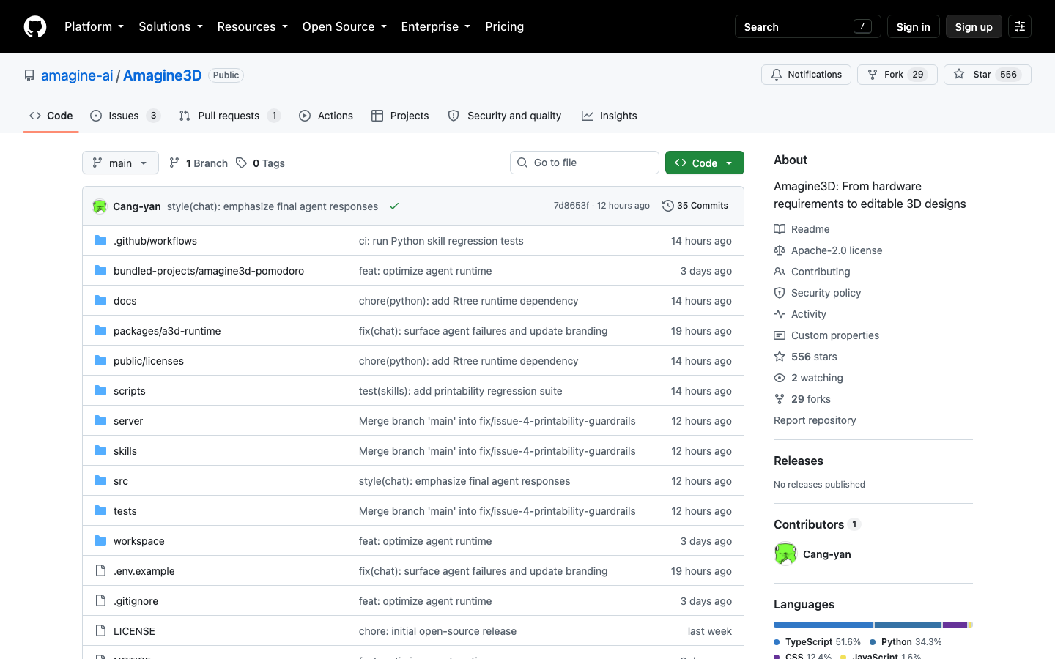Go to GitHub homepage via Octocat logo

tap(35, 26)
